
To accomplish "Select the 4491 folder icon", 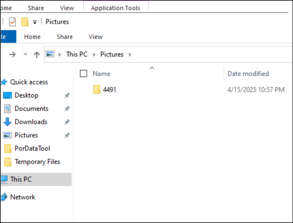I will 97,90.
